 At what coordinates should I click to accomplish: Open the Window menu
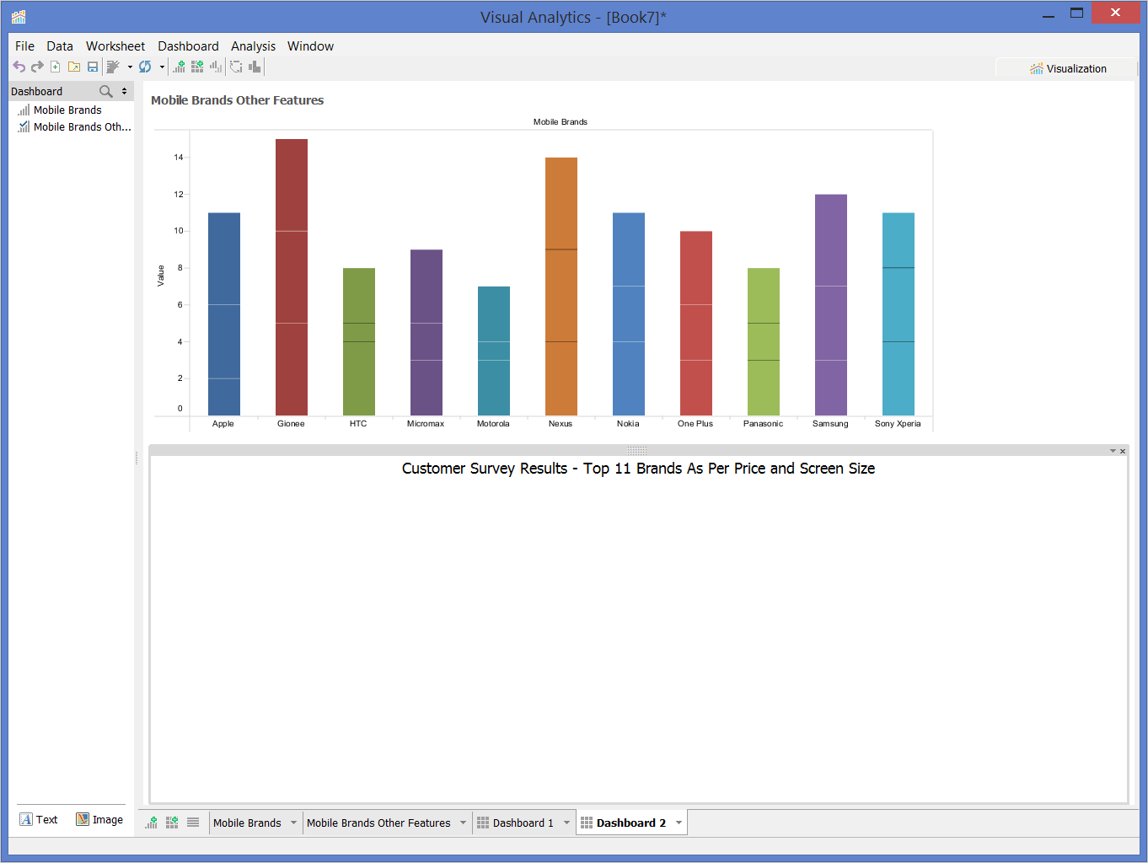coord(310,46)
